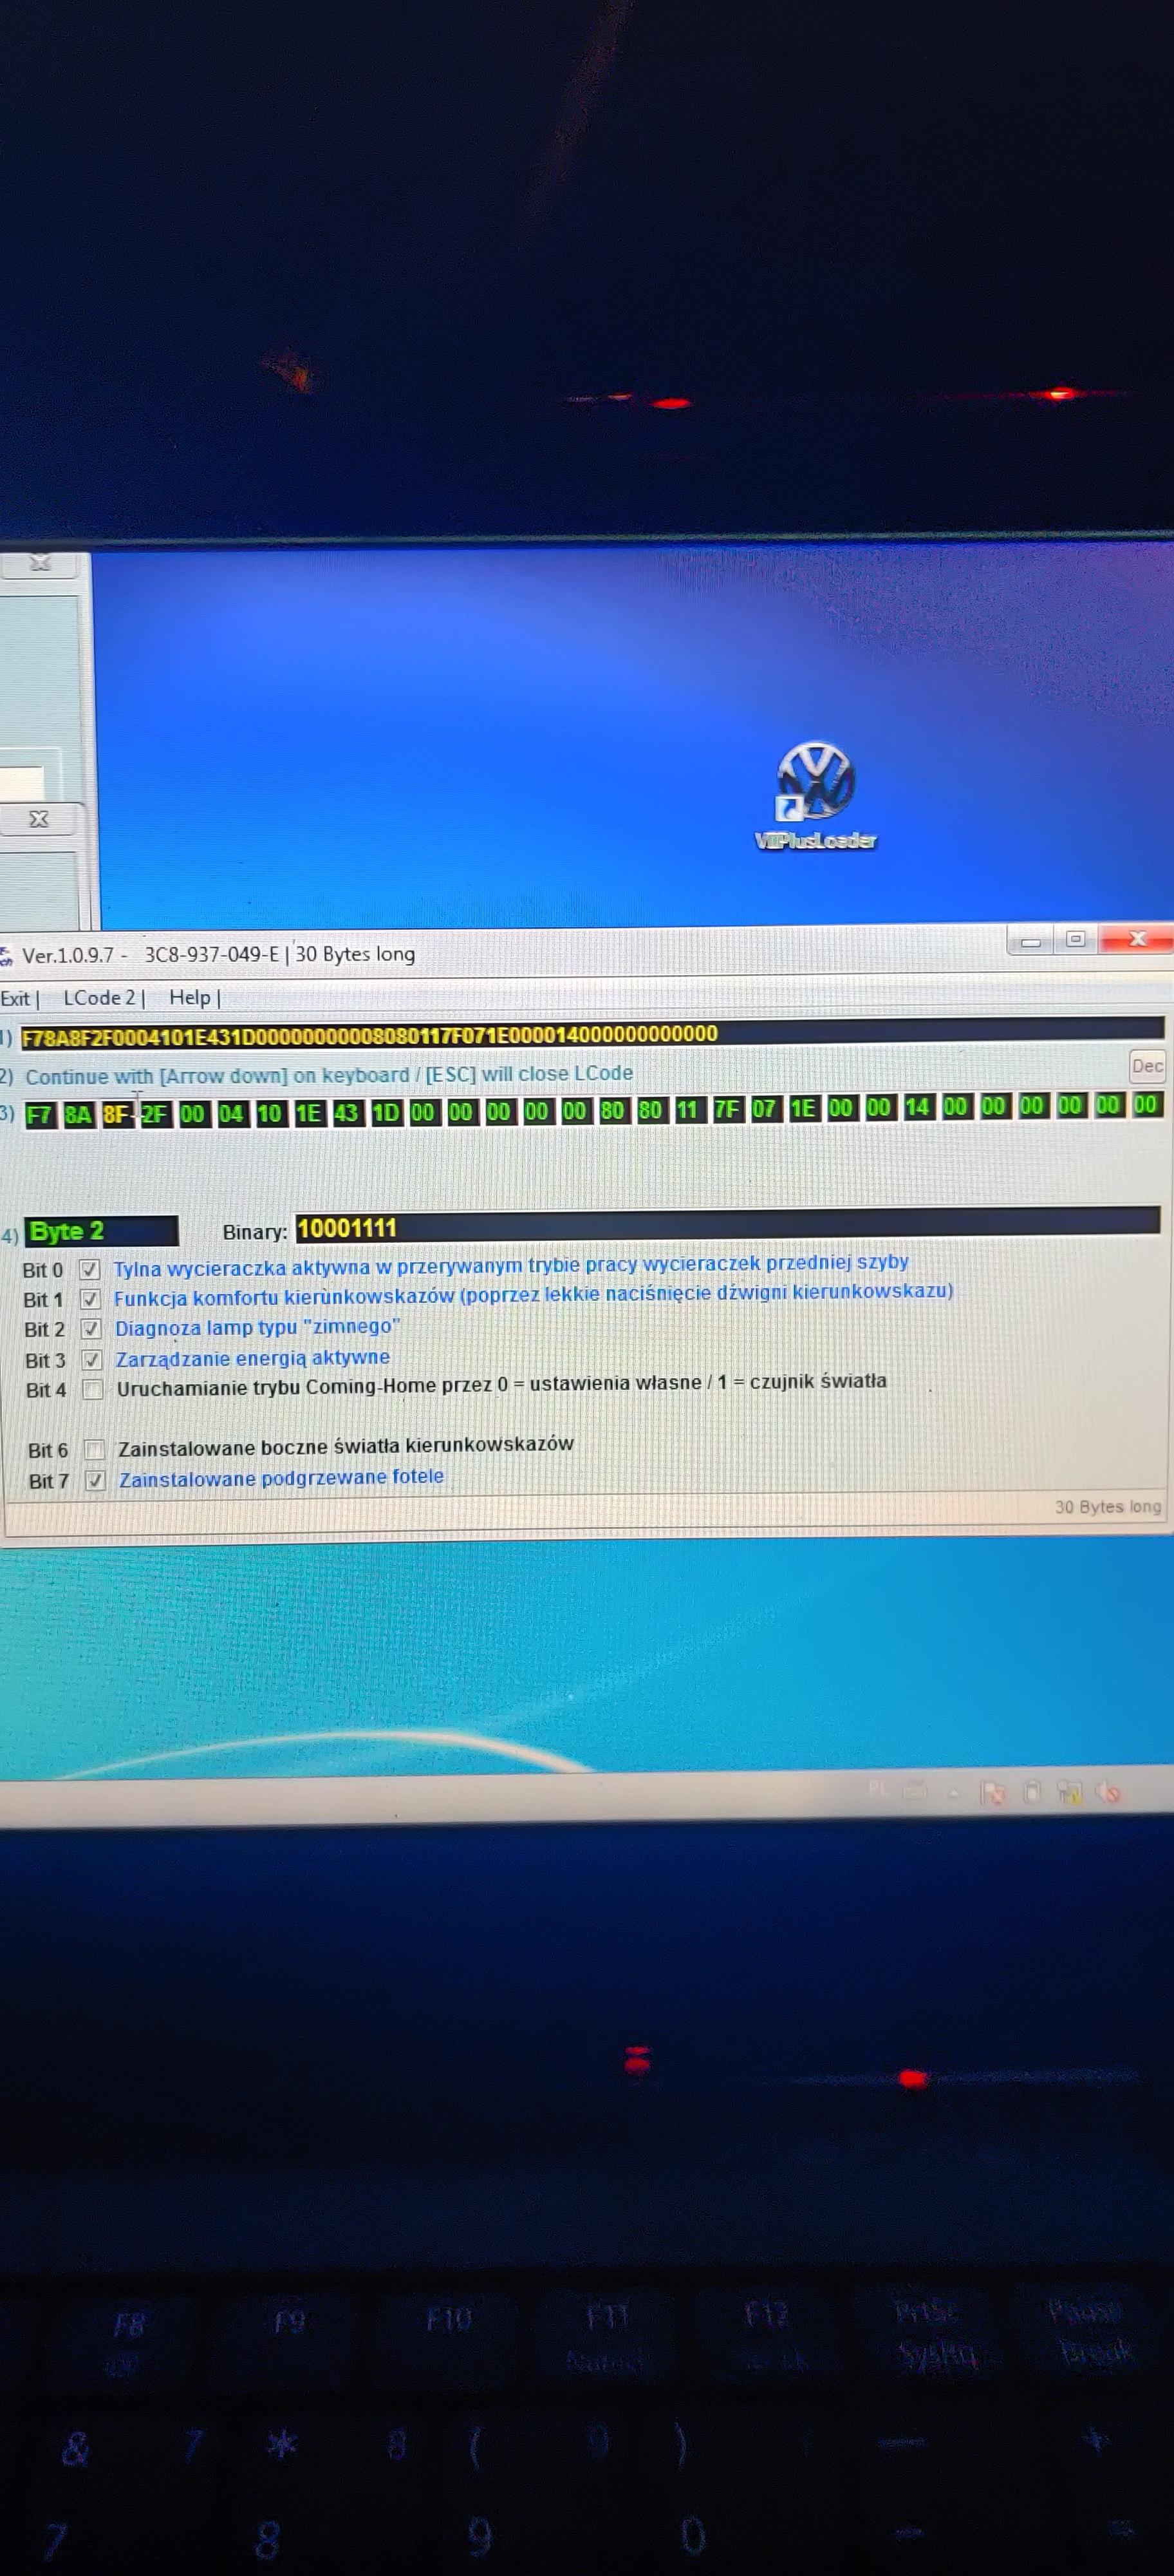The height and width of the screenshot is (2576, 1174).
Task: Click the battery icon in system tray
Action: click(x=1032, y=1792)
